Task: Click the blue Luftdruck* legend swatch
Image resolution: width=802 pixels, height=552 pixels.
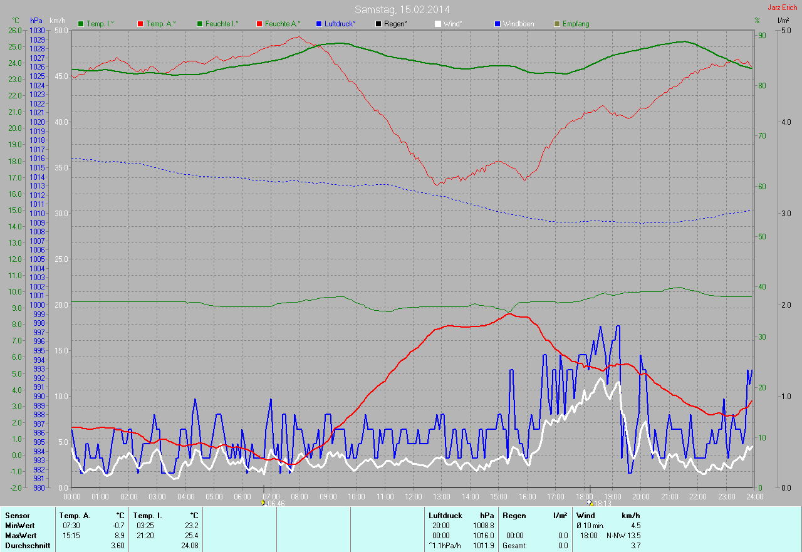Action: 319,24
